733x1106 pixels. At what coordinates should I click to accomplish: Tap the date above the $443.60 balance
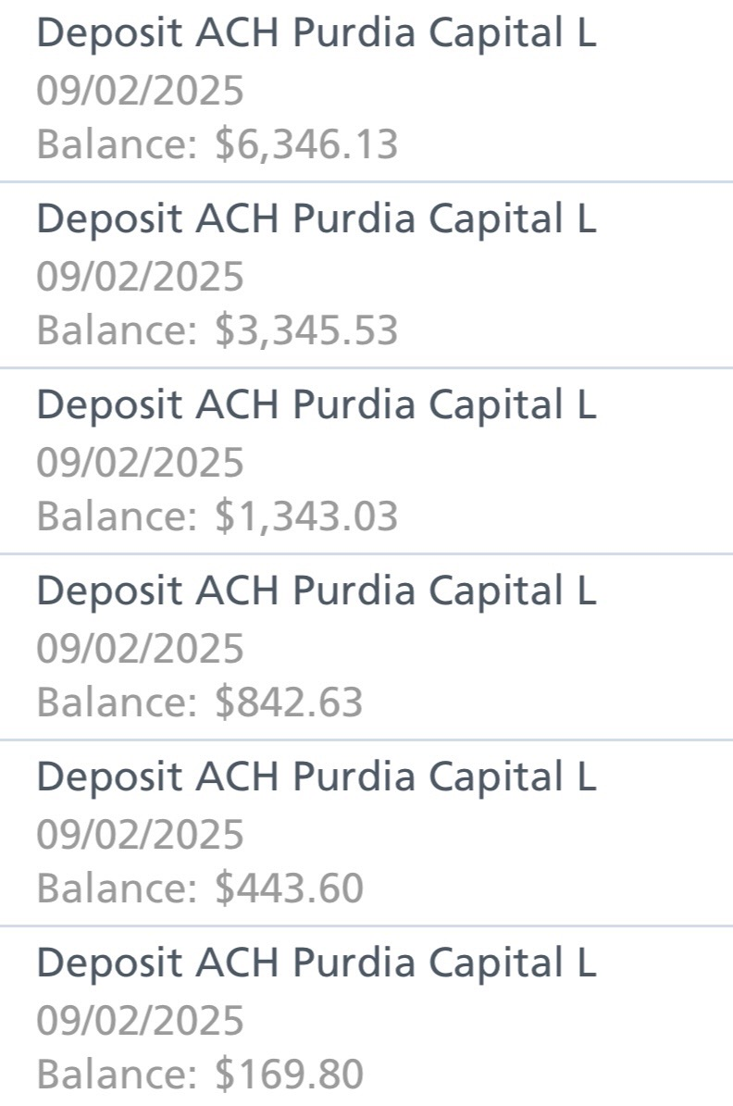click(140, 834)
